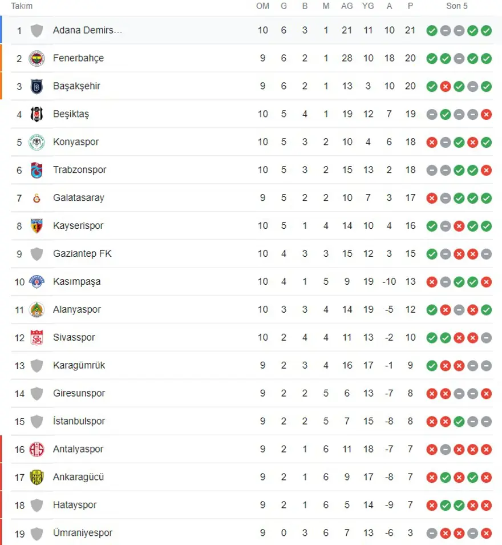
Task: Click the P points column header
Action: point(410,6)
